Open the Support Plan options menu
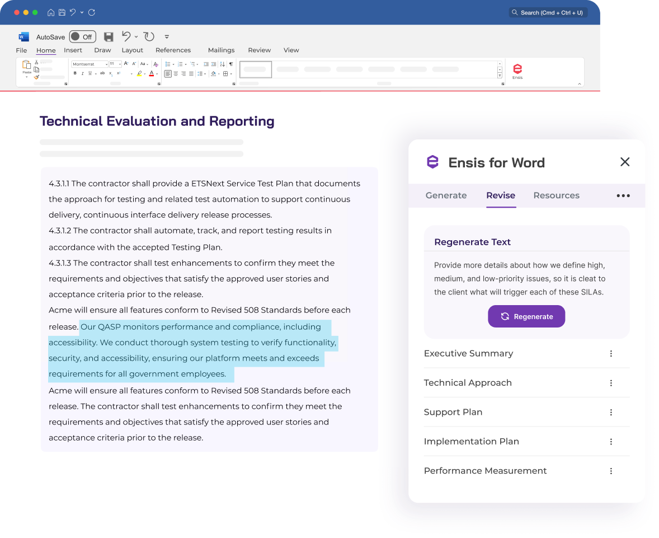This screenshot has width=659, height=538. tap(611, 413)
